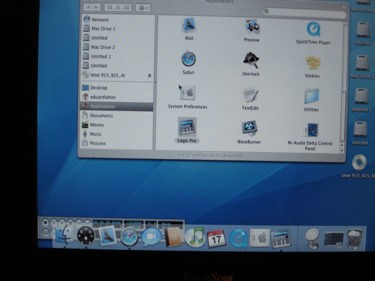Open the Trash in the Dock
This screenshot has height=281, width=375.
click(354, 239)
